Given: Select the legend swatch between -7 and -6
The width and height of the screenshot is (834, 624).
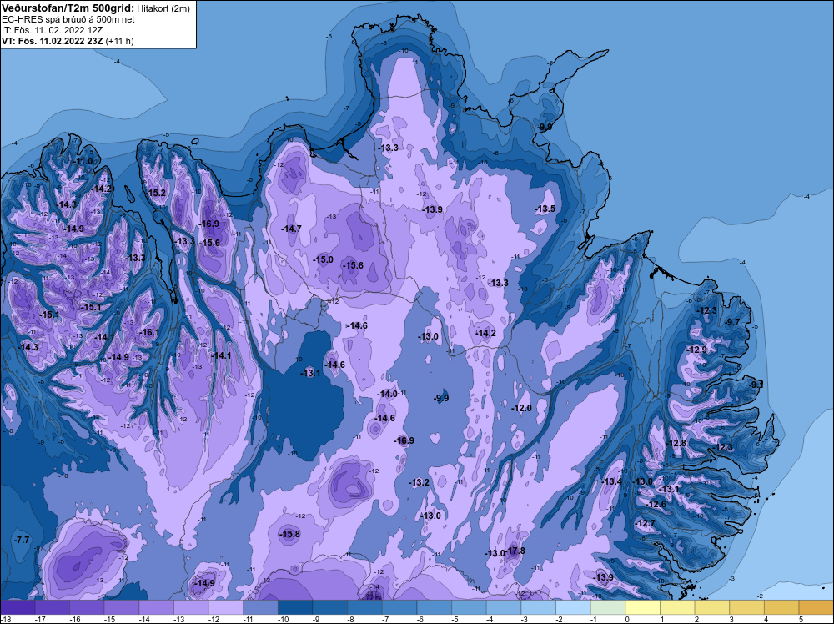Looking at the screenshot, I should pyautogui.click(x=399, y=607).
